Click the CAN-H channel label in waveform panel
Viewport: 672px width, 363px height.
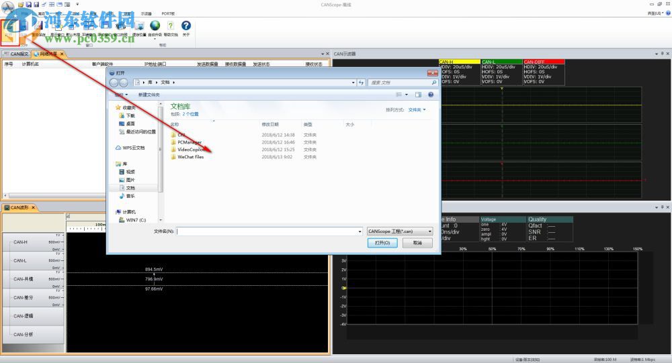coord(20,242)
